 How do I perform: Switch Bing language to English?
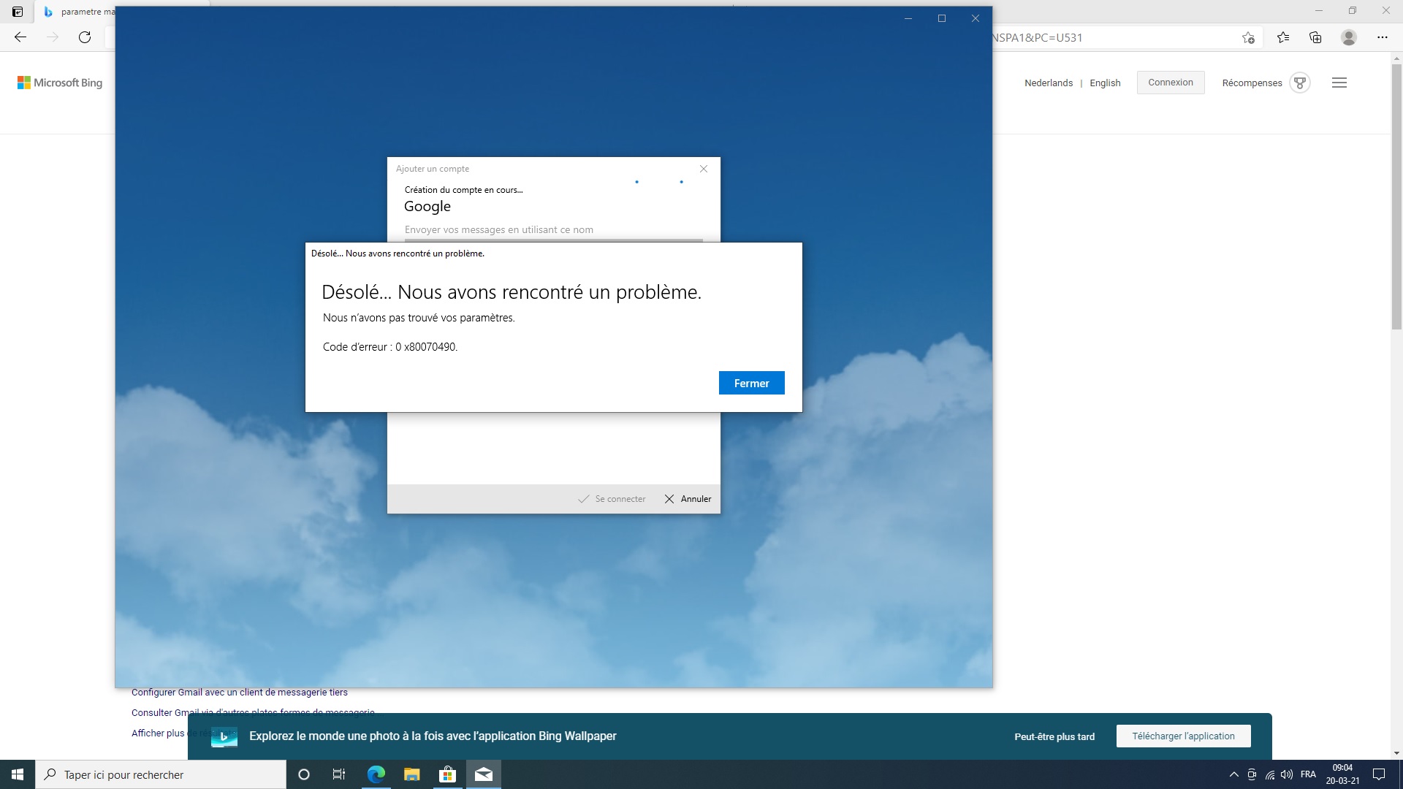click(x=1105, y=83)
